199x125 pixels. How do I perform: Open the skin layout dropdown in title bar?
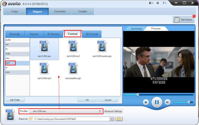[x=151, y=3]
